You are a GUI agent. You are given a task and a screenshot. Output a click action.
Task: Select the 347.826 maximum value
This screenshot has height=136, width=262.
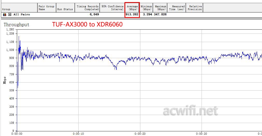pos(160,14)
